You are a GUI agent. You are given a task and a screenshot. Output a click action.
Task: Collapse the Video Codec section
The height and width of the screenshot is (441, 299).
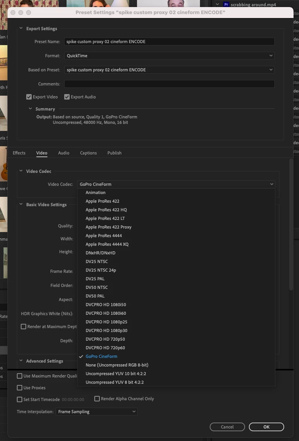click(21, 171)
